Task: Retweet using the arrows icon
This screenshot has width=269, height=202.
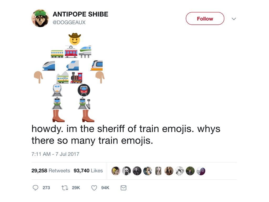Action: (x=65, y=188)
